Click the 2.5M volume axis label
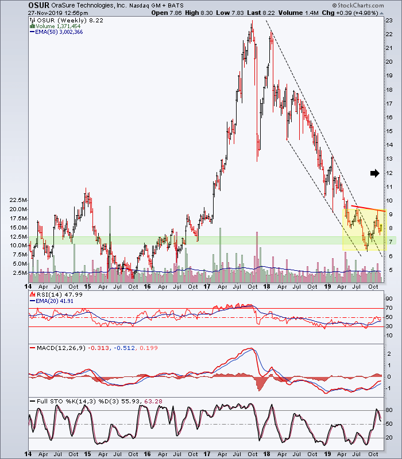This screenshot has width=402, height=459. [20, 273]
